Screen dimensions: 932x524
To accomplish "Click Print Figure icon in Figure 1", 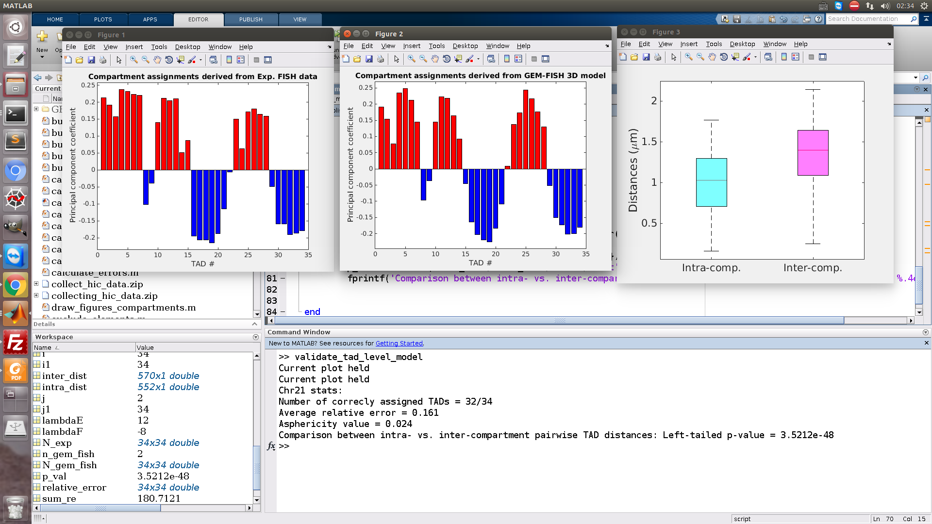I will (x=103, y=60).
